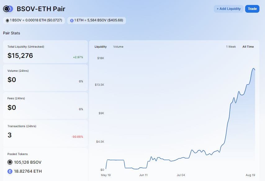The width and height of the screenshot is (265, 181).
Task: Switch chart to Liquidity tab
Action: click(x=101, y=47)
